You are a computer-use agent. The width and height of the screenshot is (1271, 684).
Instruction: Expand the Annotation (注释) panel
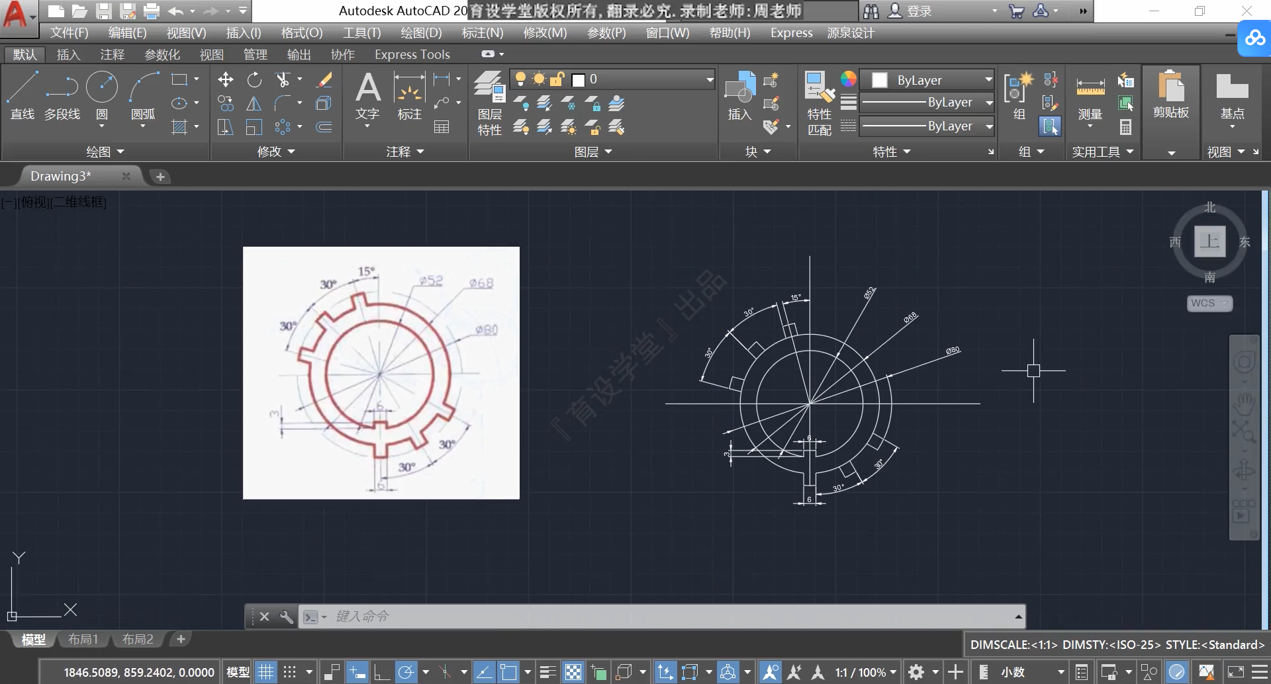(405, 151)
